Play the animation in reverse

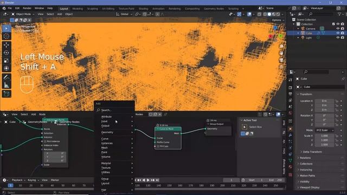pyautogui.click(x=144, y=180)
